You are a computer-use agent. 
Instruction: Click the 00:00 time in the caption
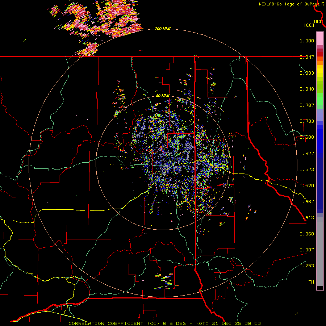[252, 323]
